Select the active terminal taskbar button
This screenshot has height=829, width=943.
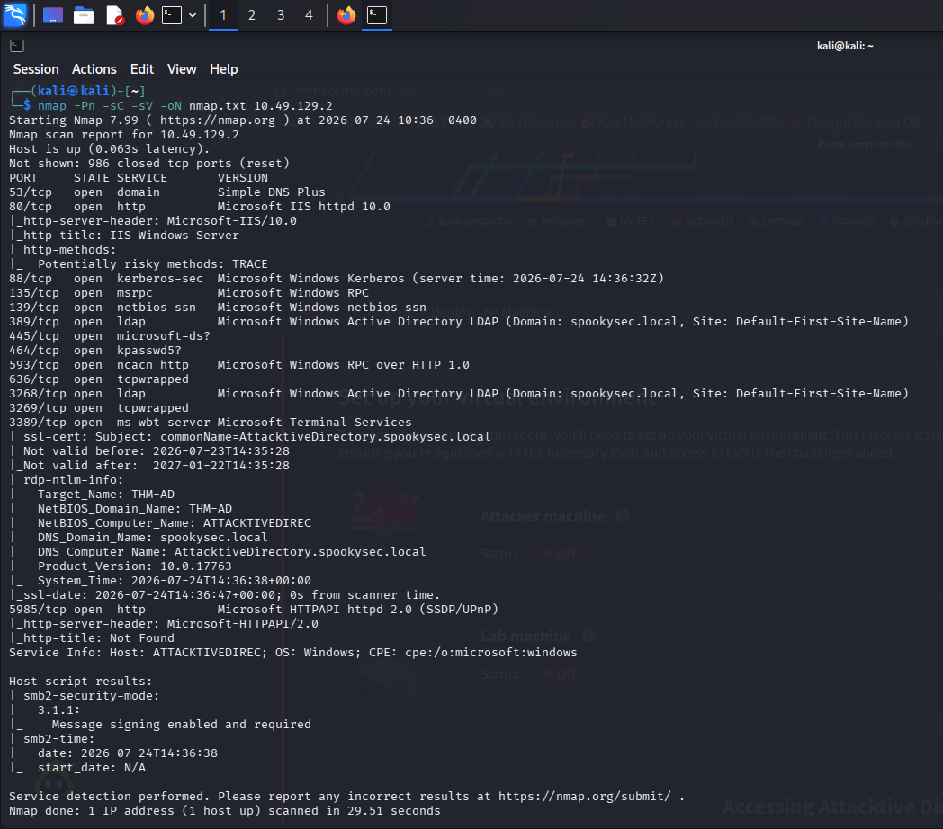(377, 15)
